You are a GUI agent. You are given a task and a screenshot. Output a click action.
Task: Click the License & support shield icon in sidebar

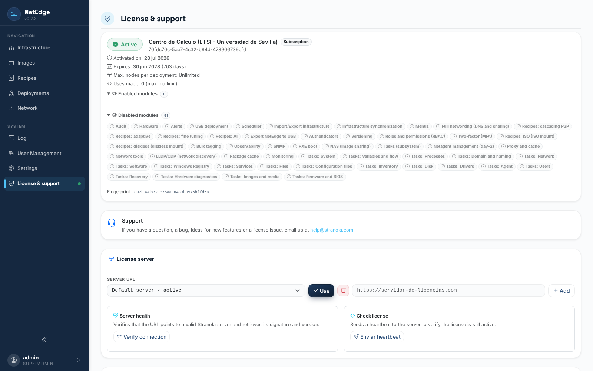tap(11, 184)
